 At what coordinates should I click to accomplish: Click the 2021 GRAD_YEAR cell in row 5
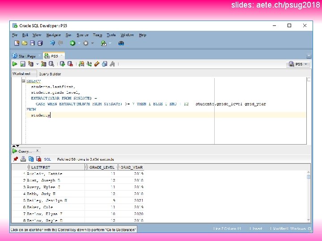[130, 200]
